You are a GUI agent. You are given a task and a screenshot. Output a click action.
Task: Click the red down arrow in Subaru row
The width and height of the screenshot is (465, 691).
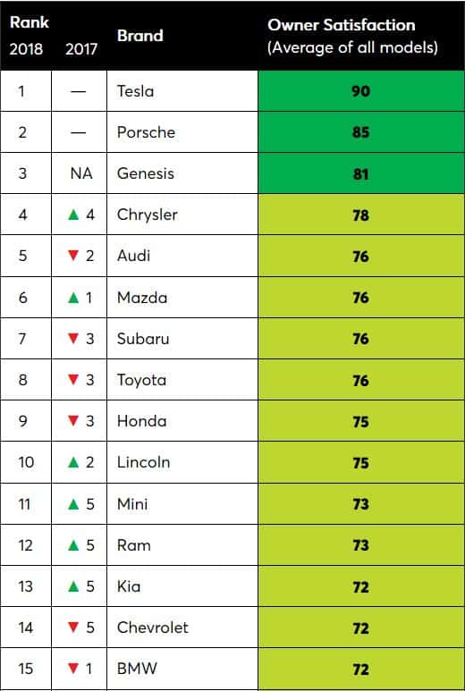pos(73,338)
